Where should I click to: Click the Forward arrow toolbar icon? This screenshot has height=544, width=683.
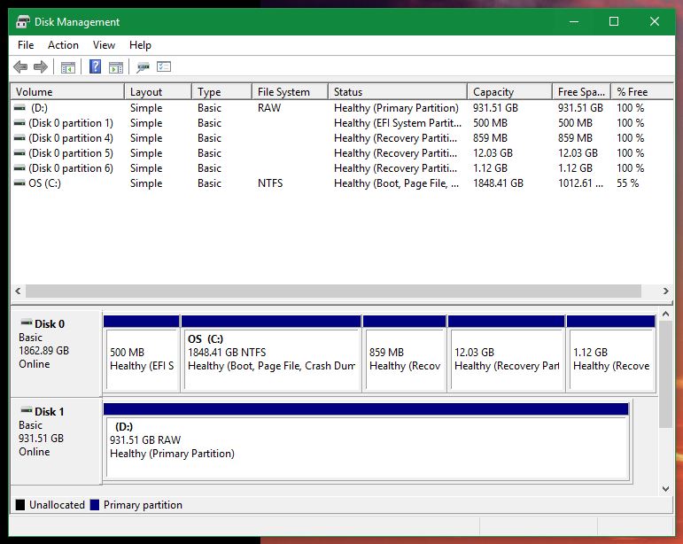point(41,67)
